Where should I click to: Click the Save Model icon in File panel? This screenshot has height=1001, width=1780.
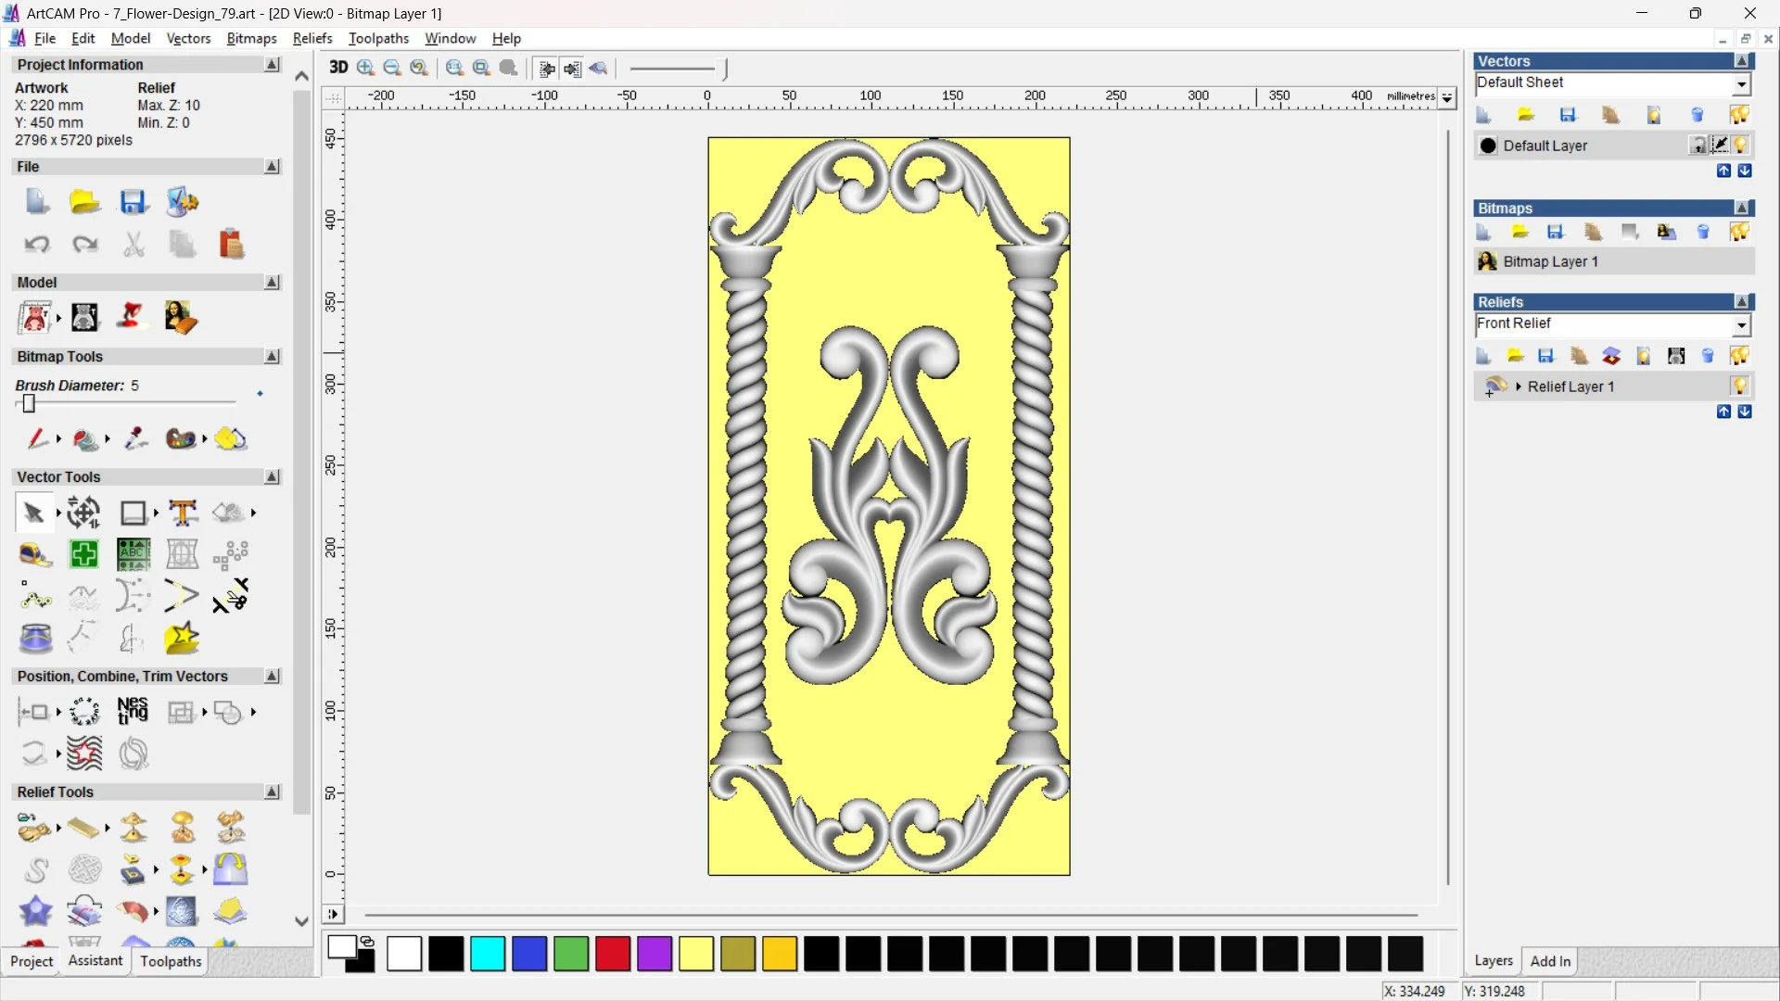134,201
